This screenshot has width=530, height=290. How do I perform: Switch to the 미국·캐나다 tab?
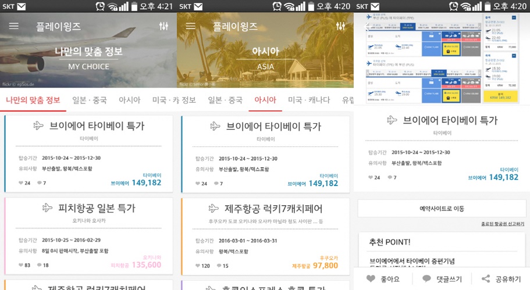[x=309, y=100]
